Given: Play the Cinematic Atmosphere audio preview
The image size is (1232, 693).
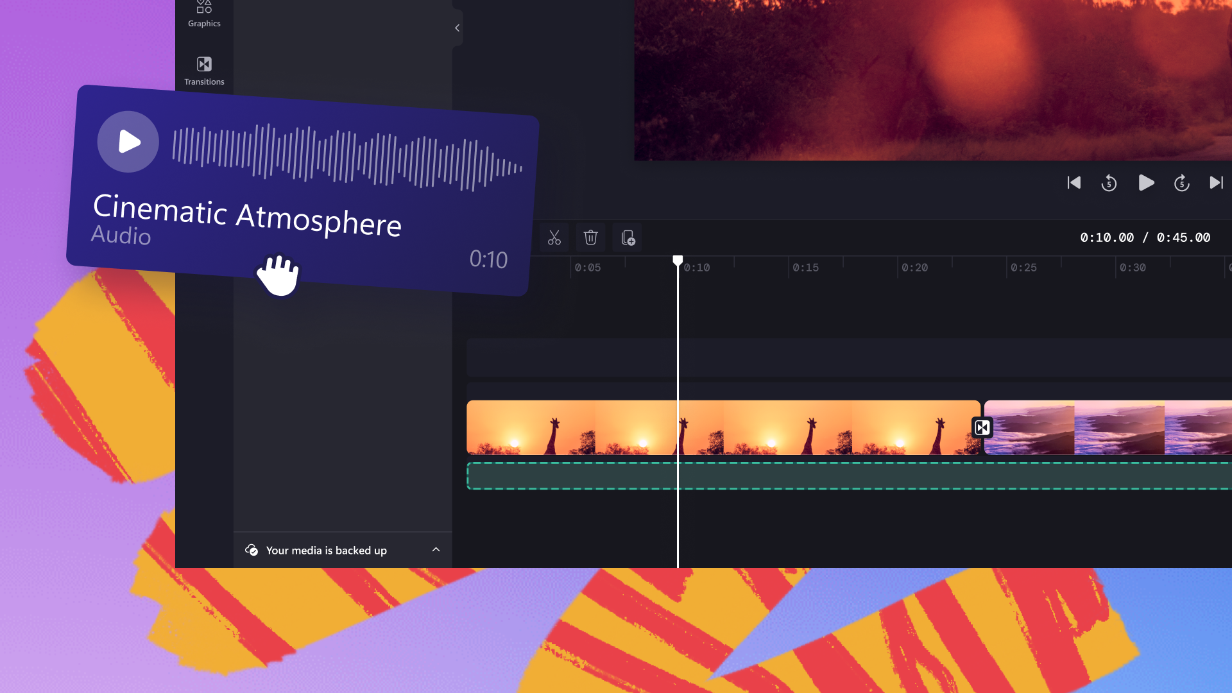Looking at the screenshot, I should coord(128,141).
